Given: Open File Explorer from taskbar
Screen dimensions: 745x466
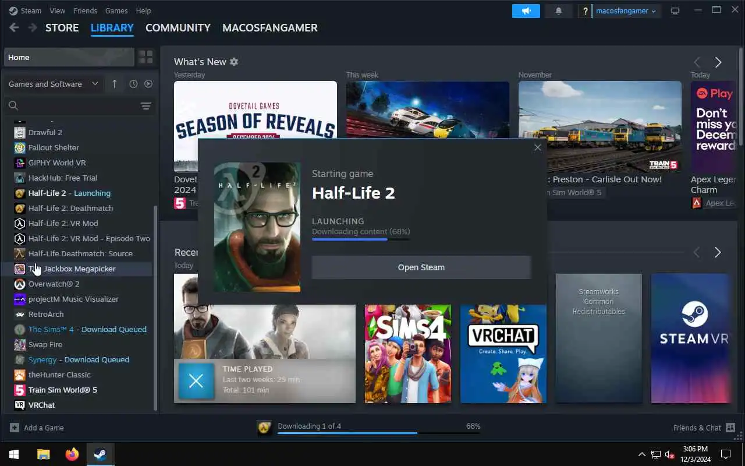Looking at the screenshot, I should click(44, 454).
